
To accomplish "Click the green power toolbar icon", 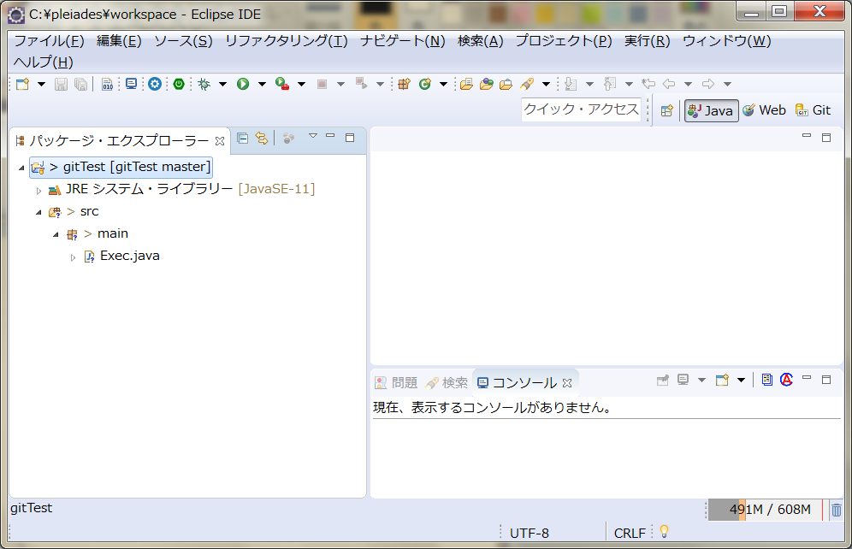I will point(179,84).
